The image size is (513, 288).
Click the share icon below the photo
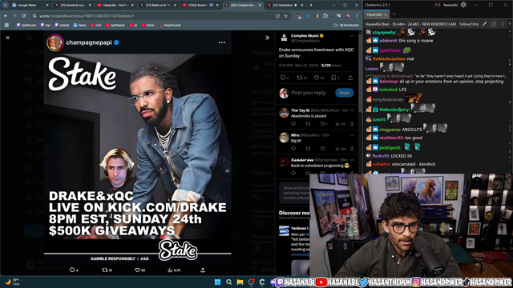pyautogui.click(x=203, y=270)
